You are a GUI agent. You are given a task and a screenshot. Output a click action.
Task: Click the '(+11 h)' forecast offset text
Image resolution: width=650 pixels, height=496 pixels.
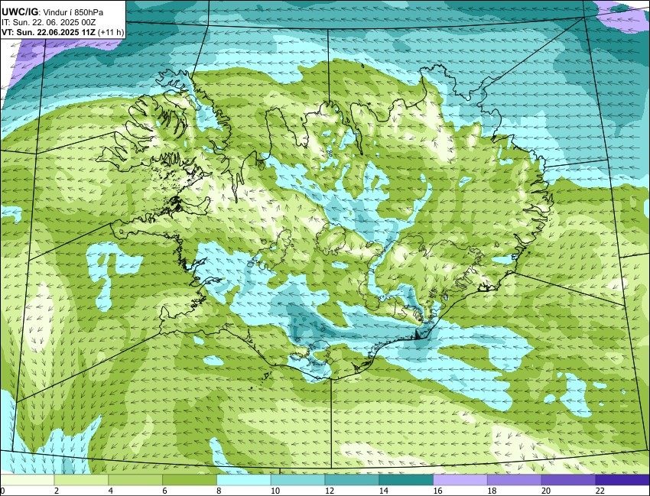pos(111,32)
